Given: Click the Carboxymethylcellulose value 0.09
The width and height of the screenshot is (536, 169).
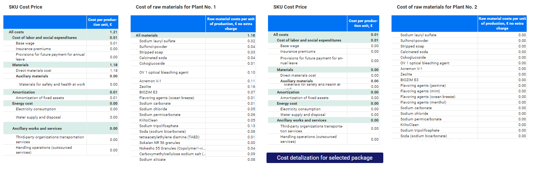Looking at the screenshot, I should [x=251, y=154].
